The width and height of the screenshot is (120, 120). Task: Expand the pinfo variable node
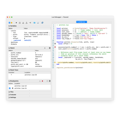[11, 35]
